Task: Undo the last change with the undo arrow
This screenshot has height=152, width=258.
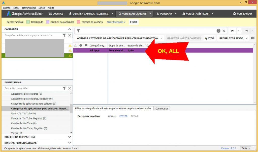Action: [232, 31]
